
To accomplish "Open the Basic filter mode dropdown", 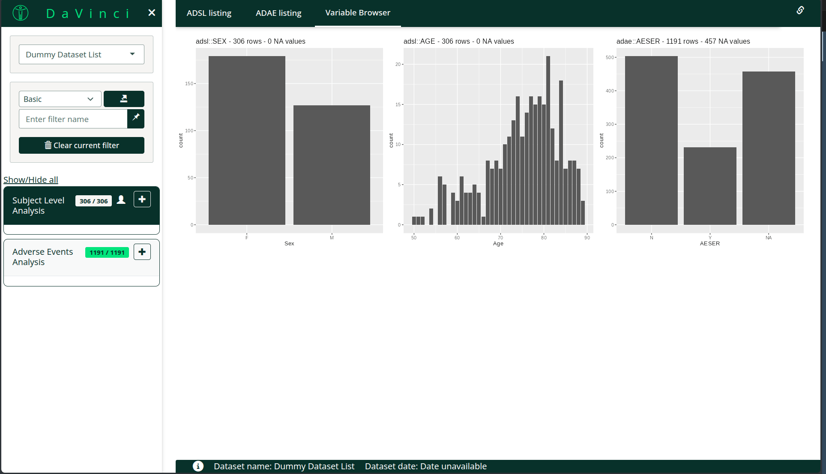I will tap(60, 99).
